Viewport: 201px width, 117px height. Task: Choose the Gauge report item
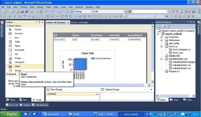tap(18, 70)
